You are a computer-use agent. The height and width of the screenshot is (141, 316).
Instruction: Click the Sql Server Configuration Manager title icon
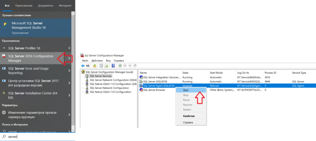click(82, 55)
